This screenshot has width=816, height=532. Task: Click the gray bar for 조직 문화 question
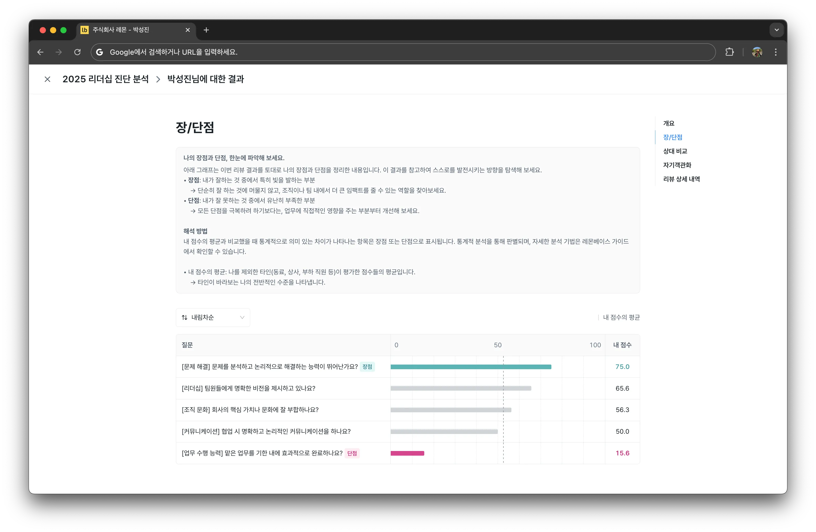pos(451,410)
